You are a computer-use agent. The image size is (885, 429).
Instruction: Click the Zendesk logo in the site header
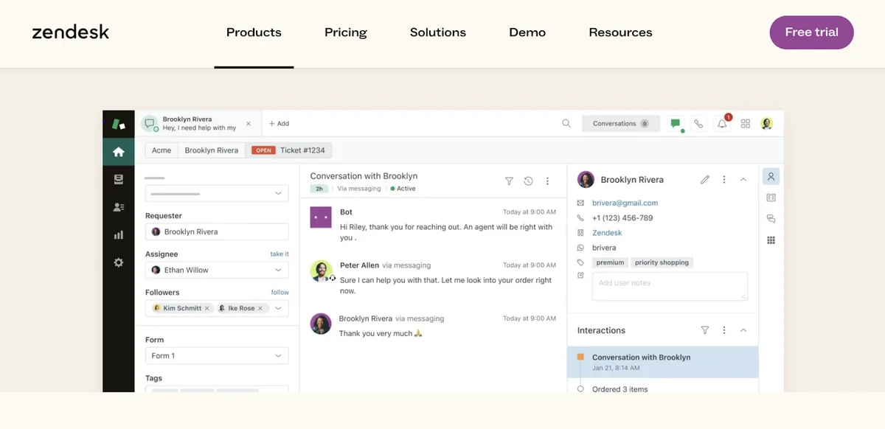pos(71,32)
